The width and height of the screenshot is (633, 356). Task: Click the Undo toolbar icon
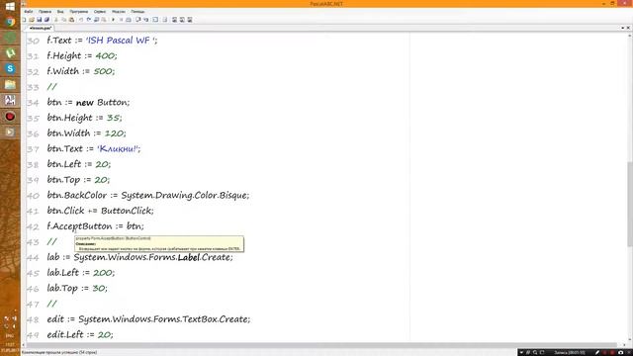pyautogui.click(x=81, y=20)
